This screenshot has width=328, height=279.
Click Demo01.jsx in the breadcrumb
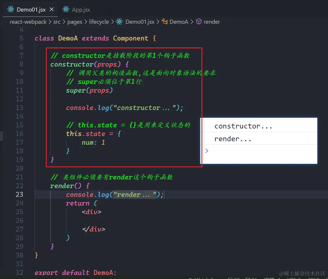click(x=140, y=22)
